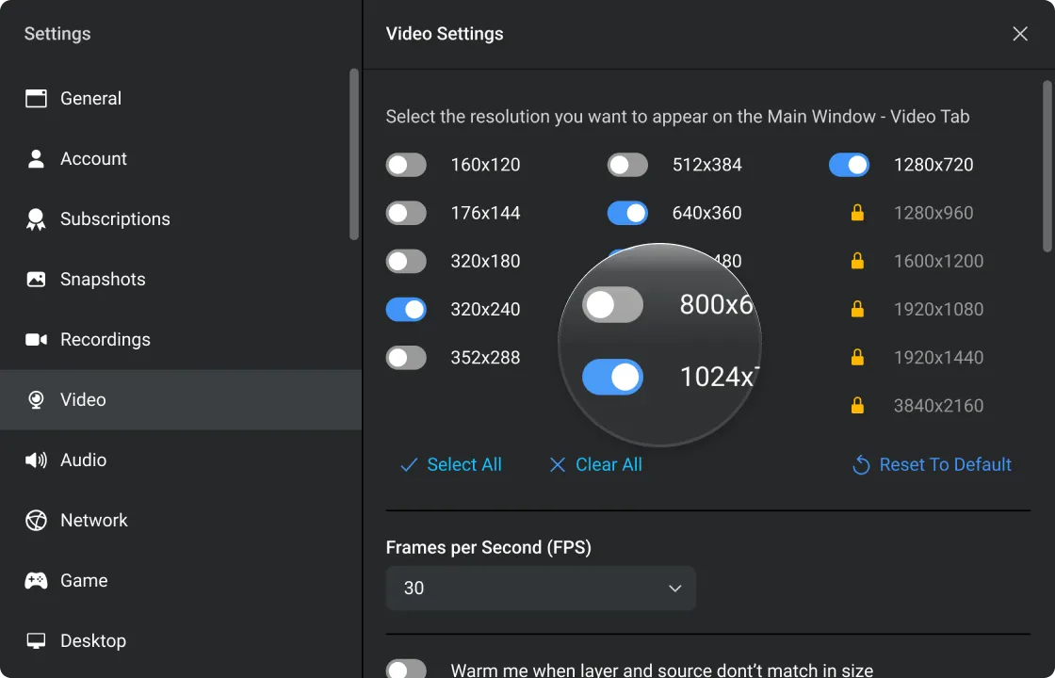Viewport: 1055px width, 678px height.
Task: Click the Game controller icon
Action: tap(36, 581)
